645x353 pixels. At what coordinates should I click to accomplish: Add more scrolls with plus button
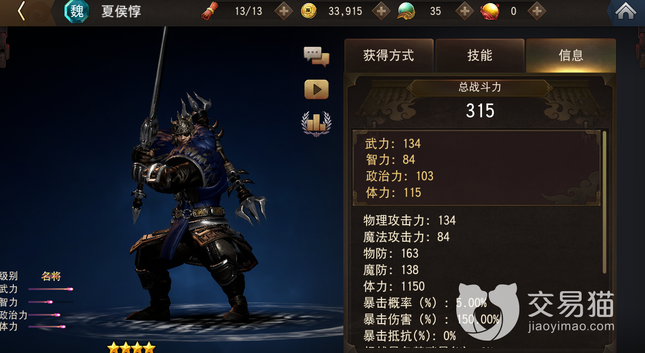[x=284, y=11]
